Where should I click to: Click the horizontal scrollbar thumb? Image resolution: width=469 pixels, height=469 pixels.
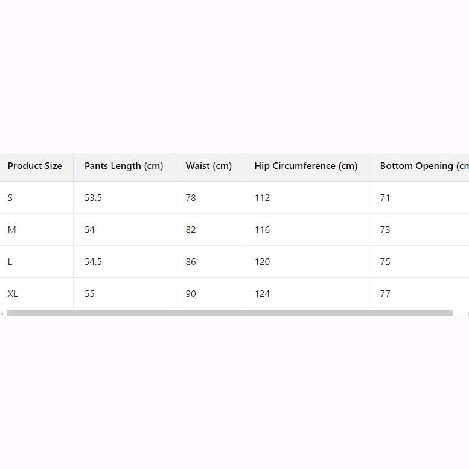coord(230,313)
